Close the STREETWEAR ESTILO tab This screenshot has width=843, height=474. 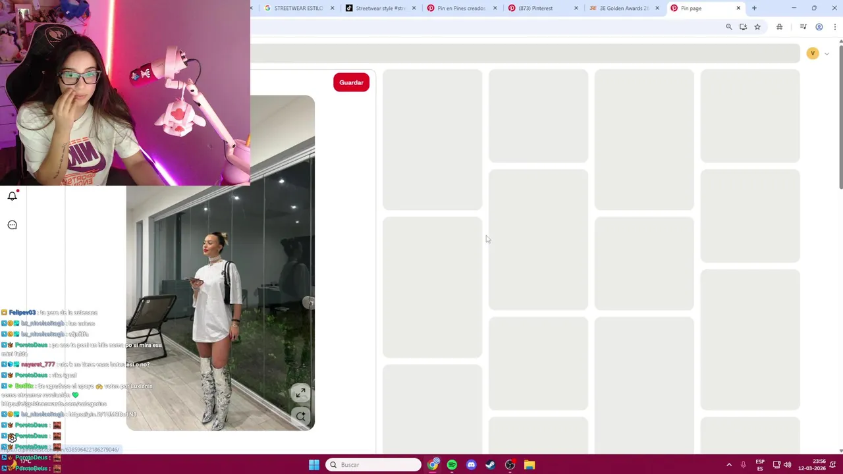[332, 8]
